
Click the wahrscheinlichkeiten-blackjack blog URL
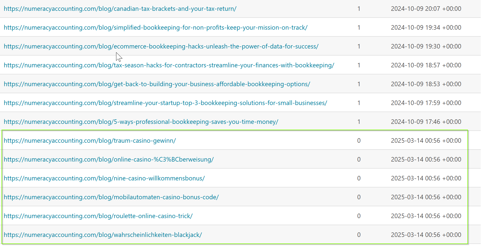coord(103,235)
